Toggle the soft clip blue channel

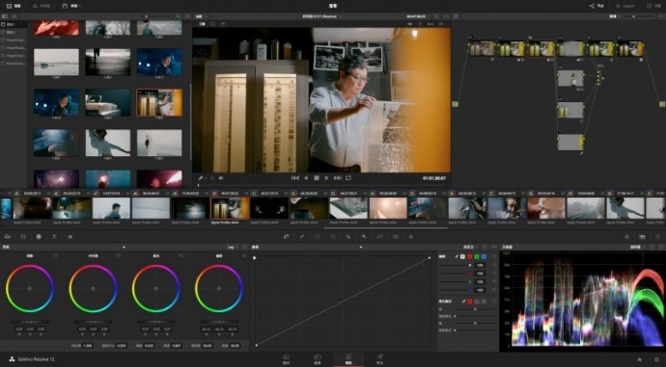(x=484, y=301)
